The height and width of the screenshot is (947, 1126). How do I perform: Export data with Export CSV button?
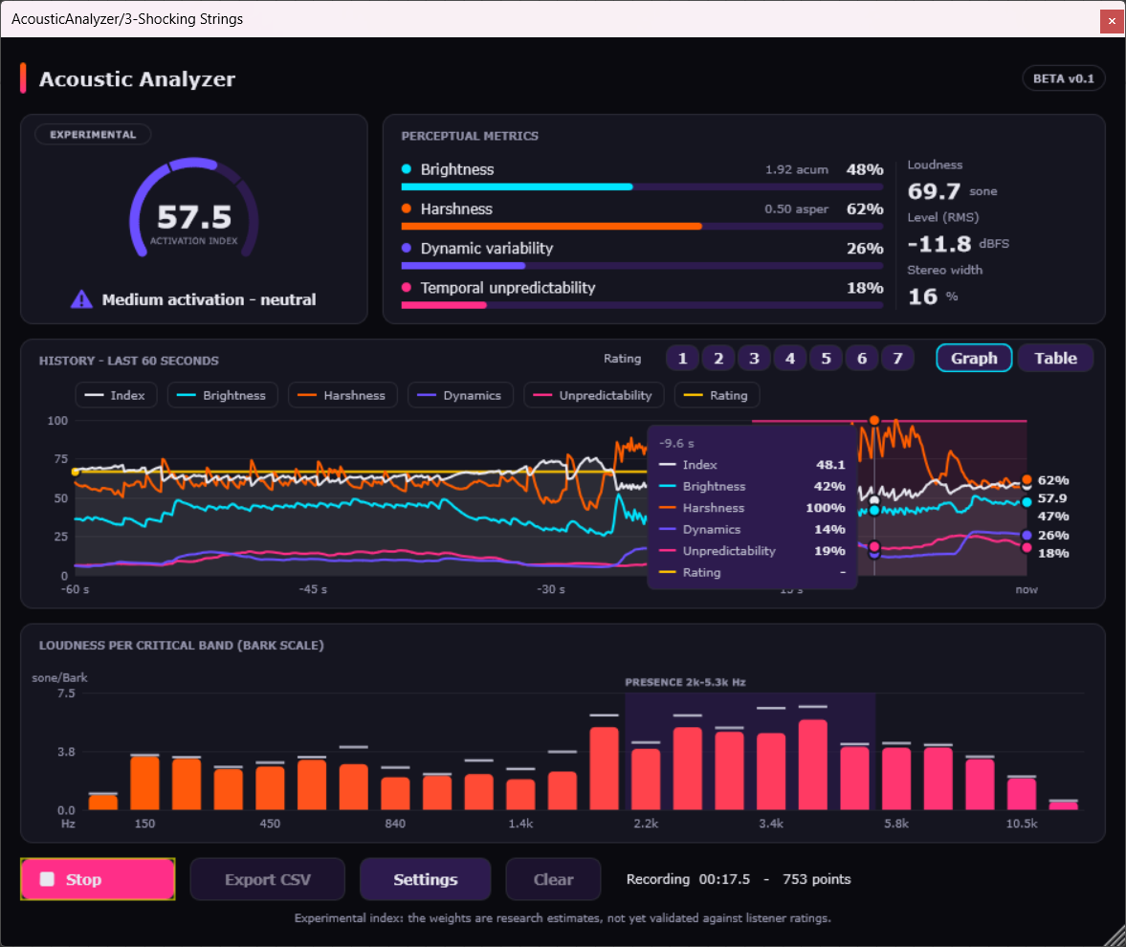pyautogui.click(x=267, y=879)
